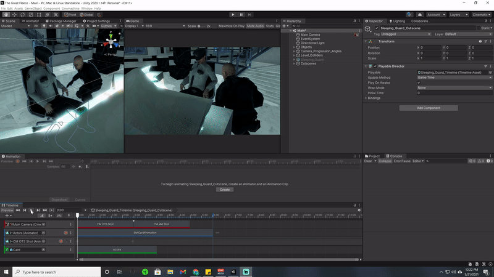Click the cloud services icon
The height and width of the screenshot is (277, 494).
[419, 14]
